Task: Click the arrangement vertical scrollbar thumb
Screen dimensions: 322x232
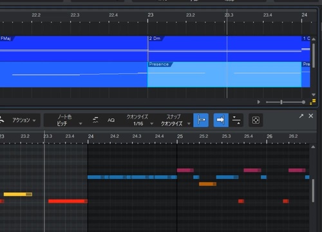Action: tap(314, 55)
